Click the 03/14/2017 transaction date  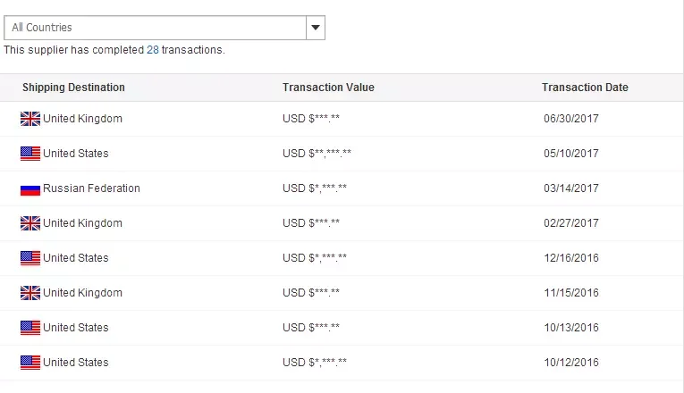pyautogui.click(x=570, y=188)
